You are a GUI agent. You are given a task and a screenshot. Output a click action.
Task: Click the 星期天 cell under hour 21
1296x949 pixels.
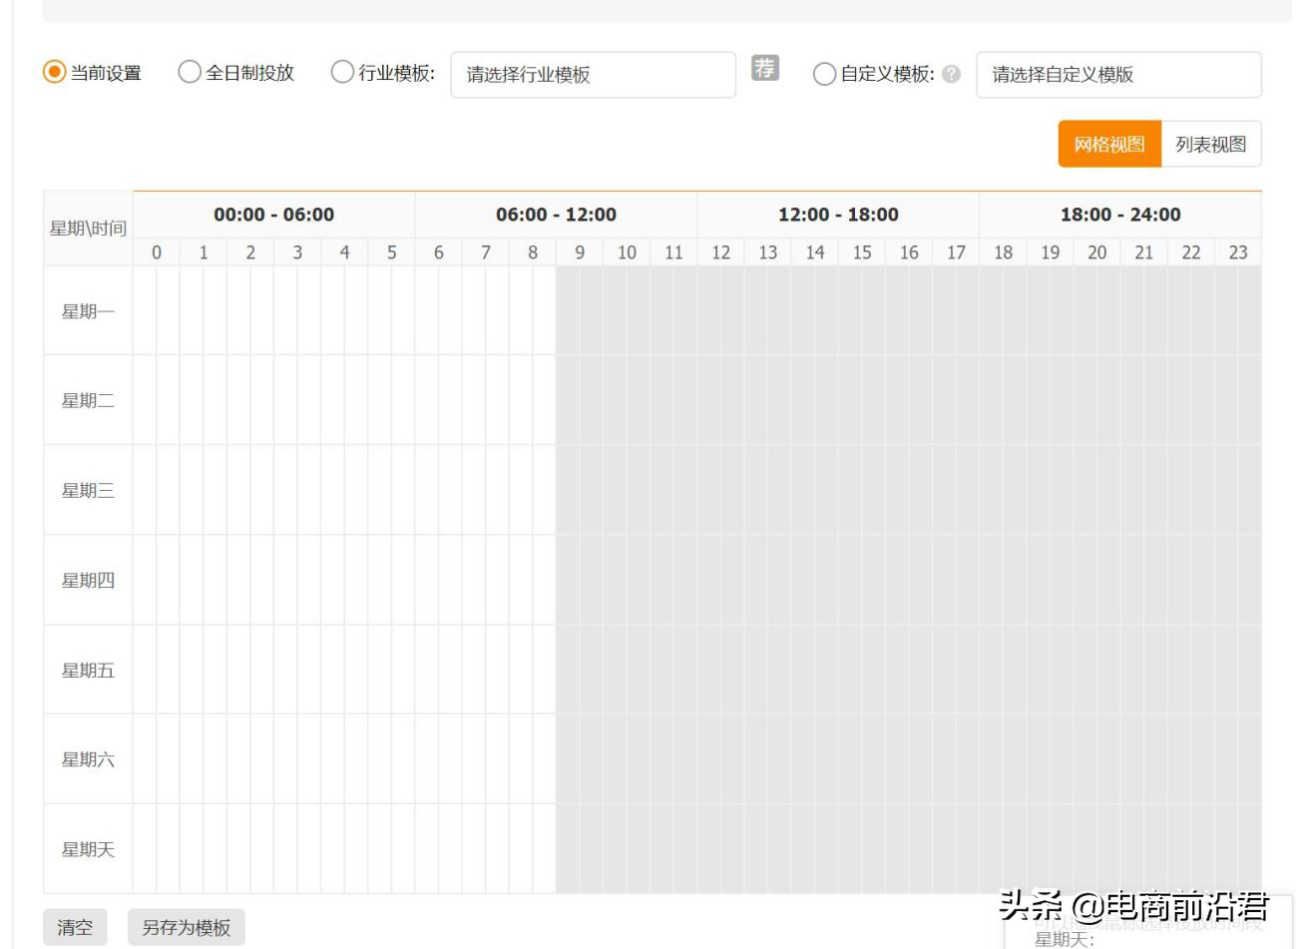1144,849
